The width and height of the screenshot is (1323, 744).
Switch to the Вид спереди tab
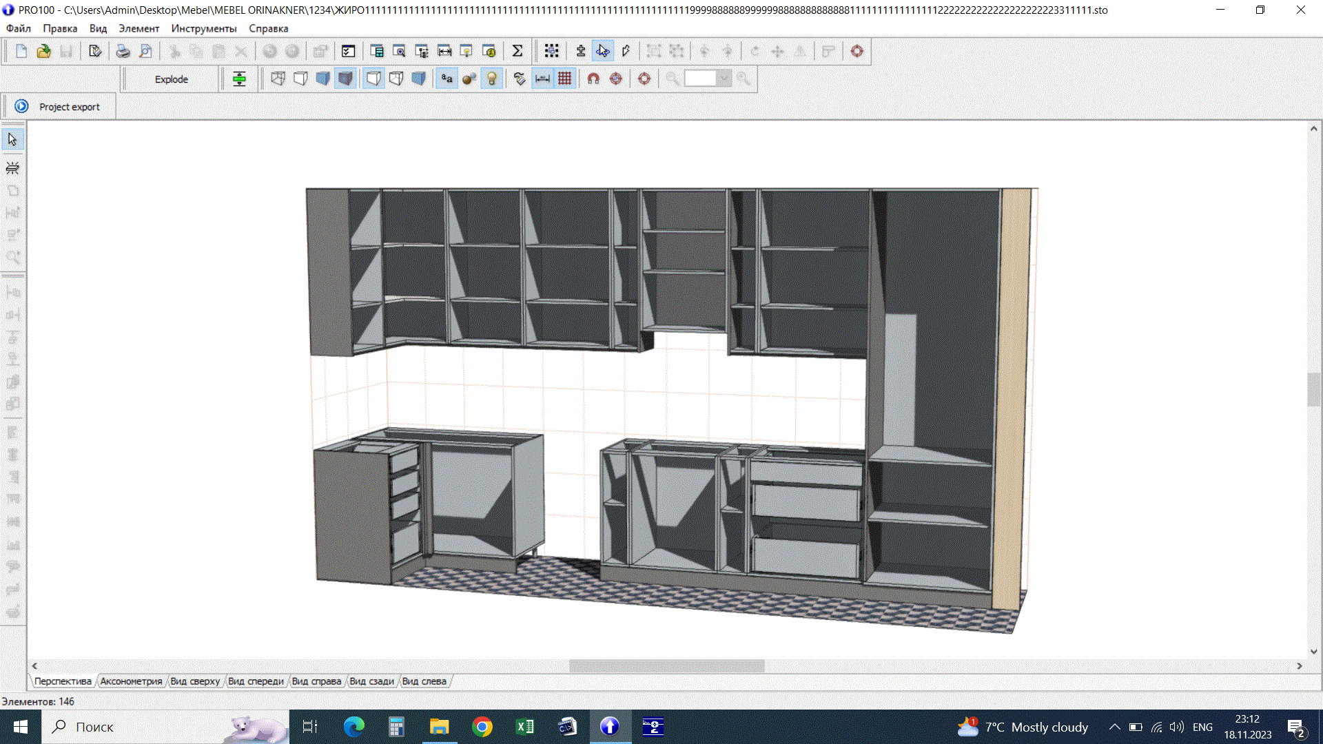256,681
